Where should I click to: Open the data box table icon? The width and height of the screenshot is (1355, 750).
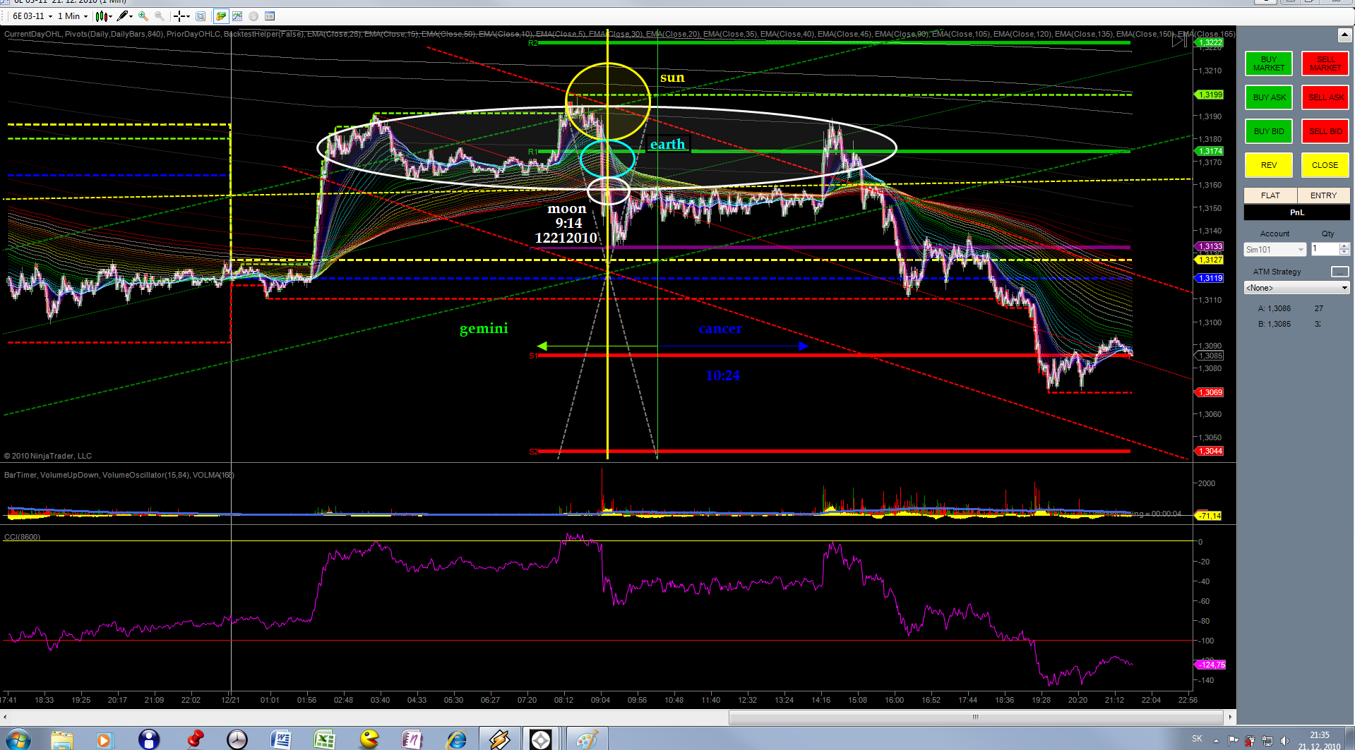(x=270, y=16)
